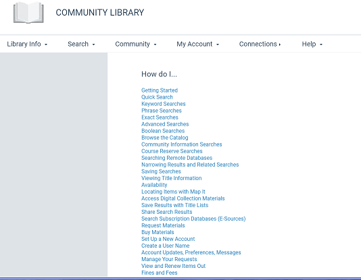This screenshot has width=361, height=280.
Task: Open the Getting Started help link
Action: (x=160, y=90)
